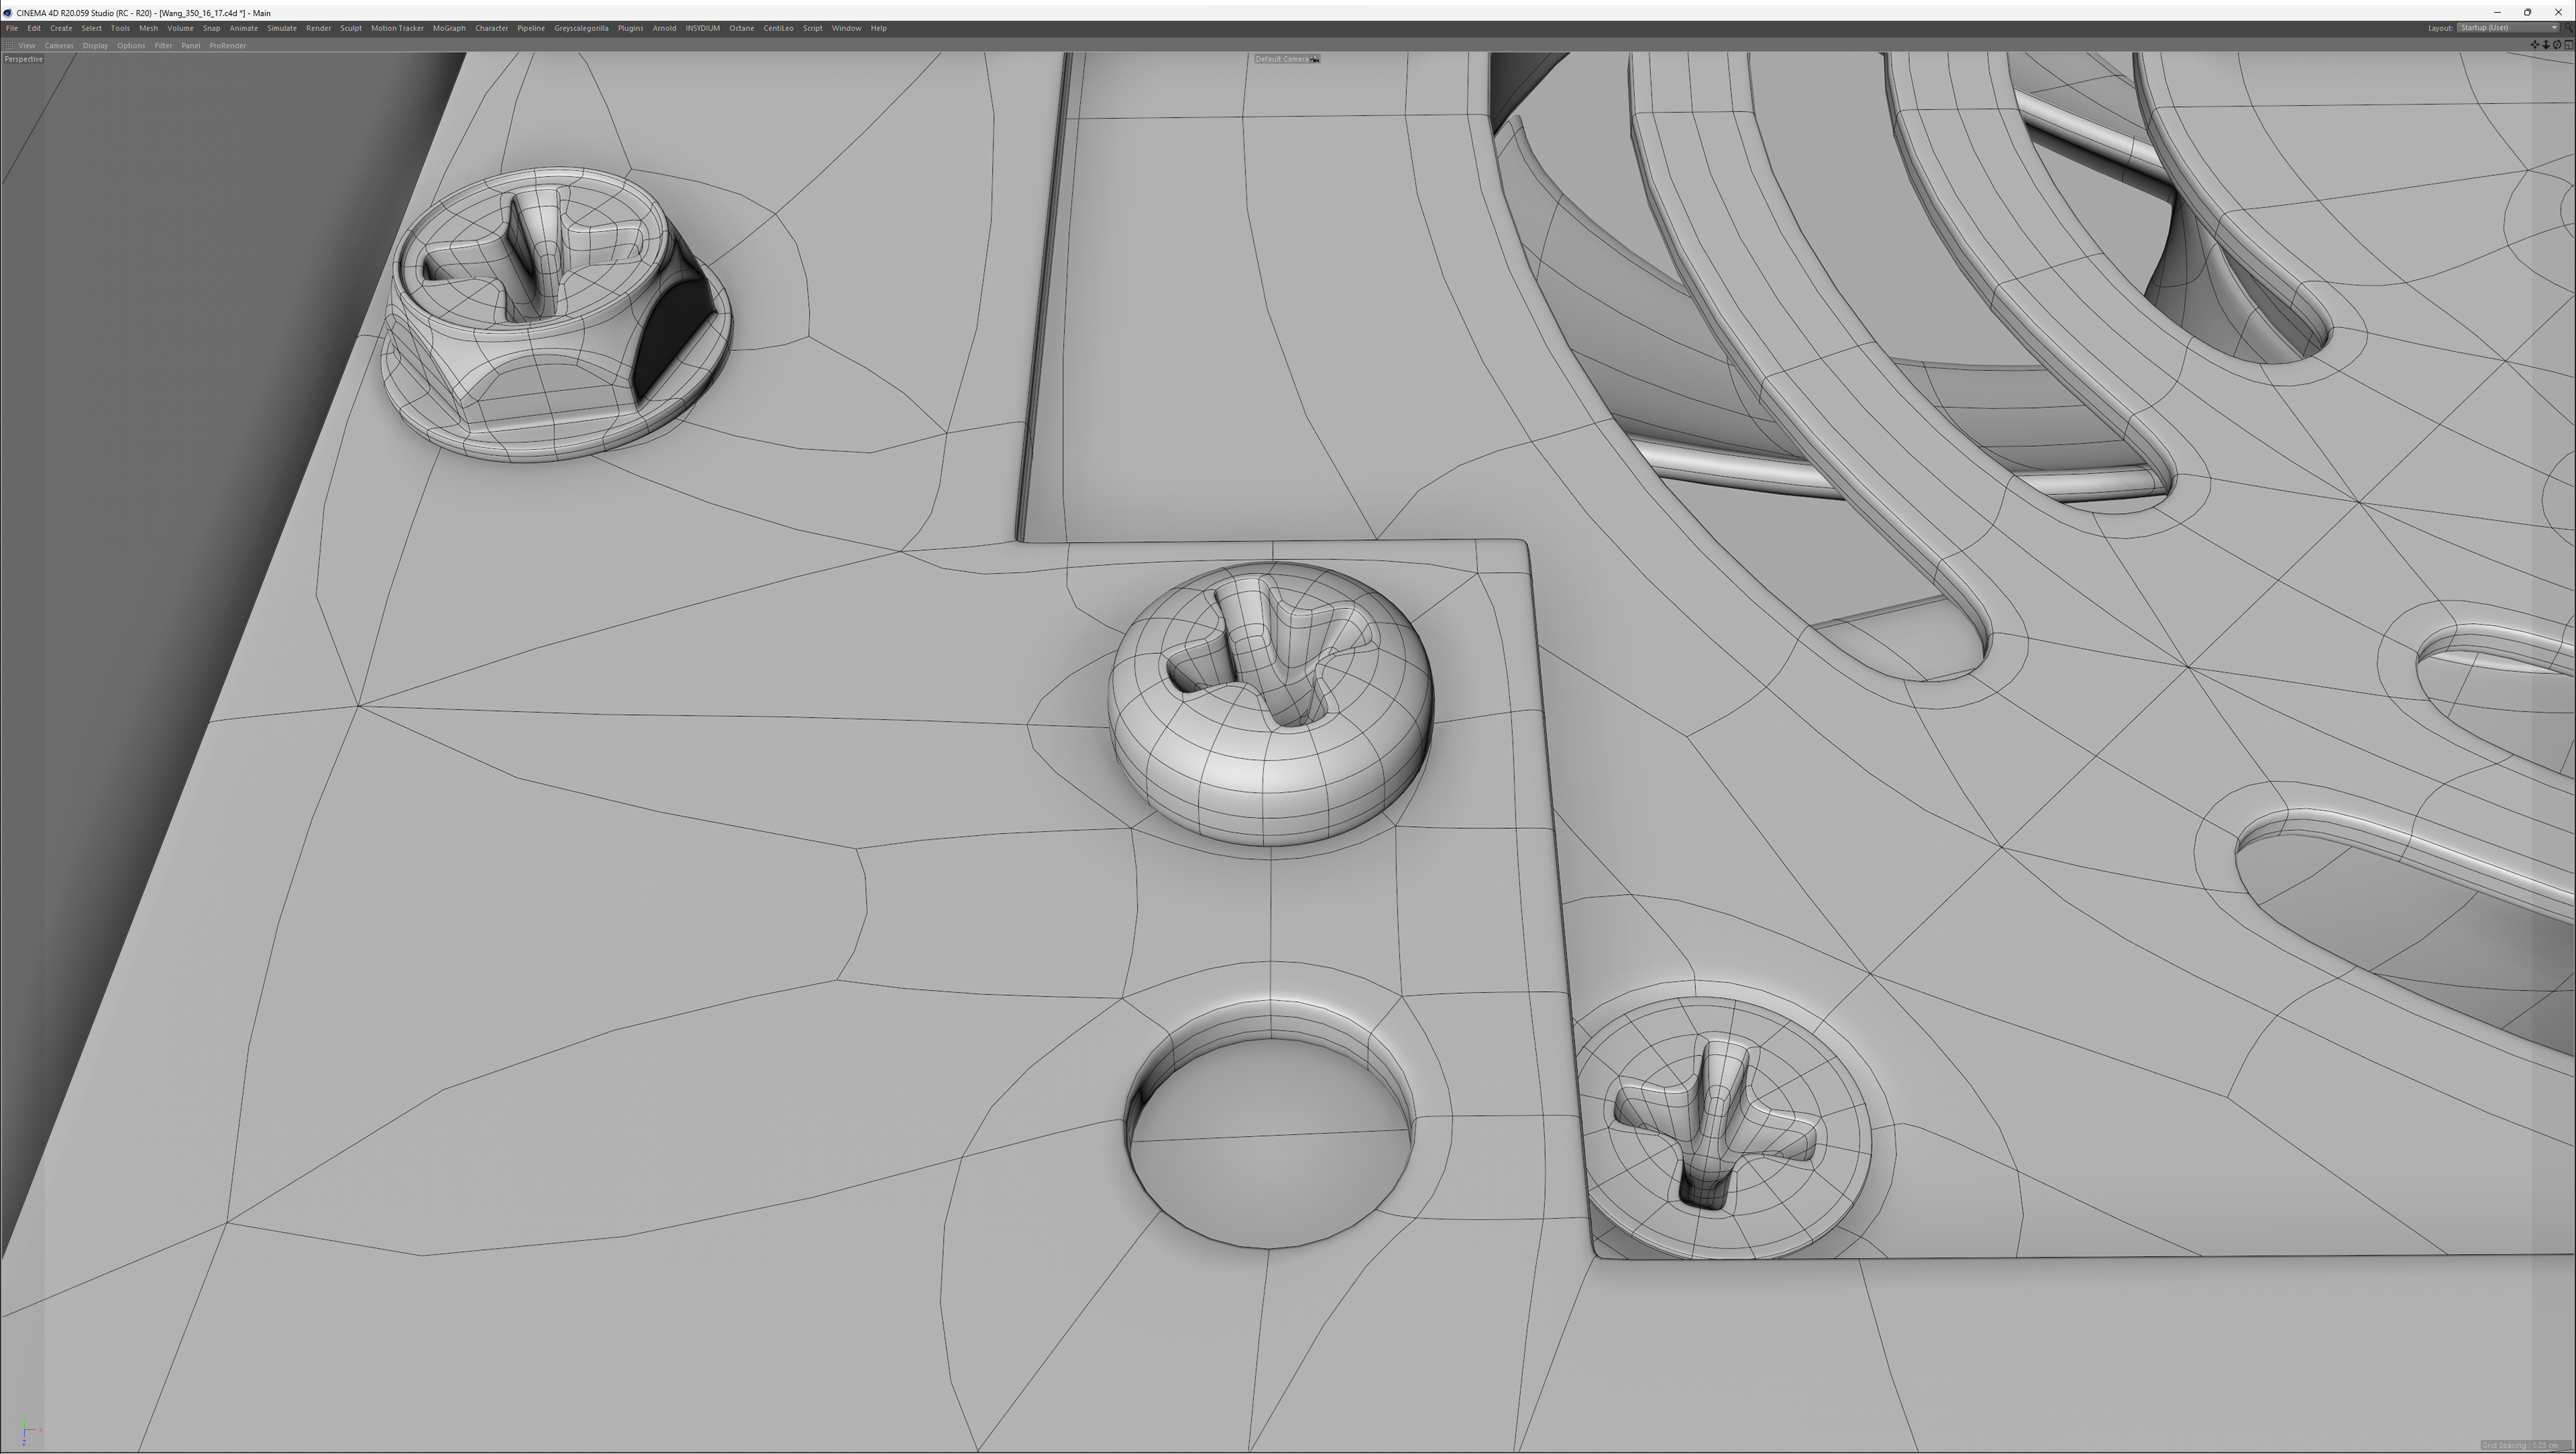
Task: Click the viewport menu grip handle
Action: click(8, 45)
